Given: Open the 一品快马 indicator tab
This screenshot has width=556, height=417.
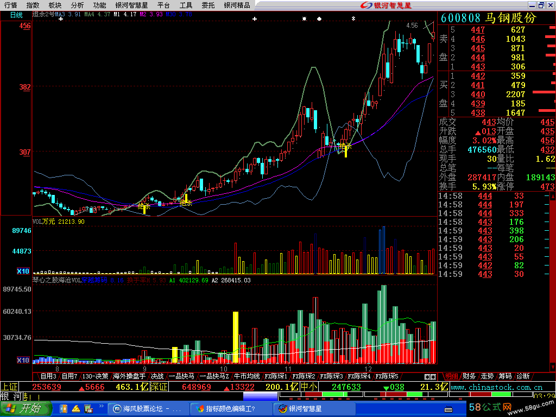Looking at the screenshot, I should 181,376.
